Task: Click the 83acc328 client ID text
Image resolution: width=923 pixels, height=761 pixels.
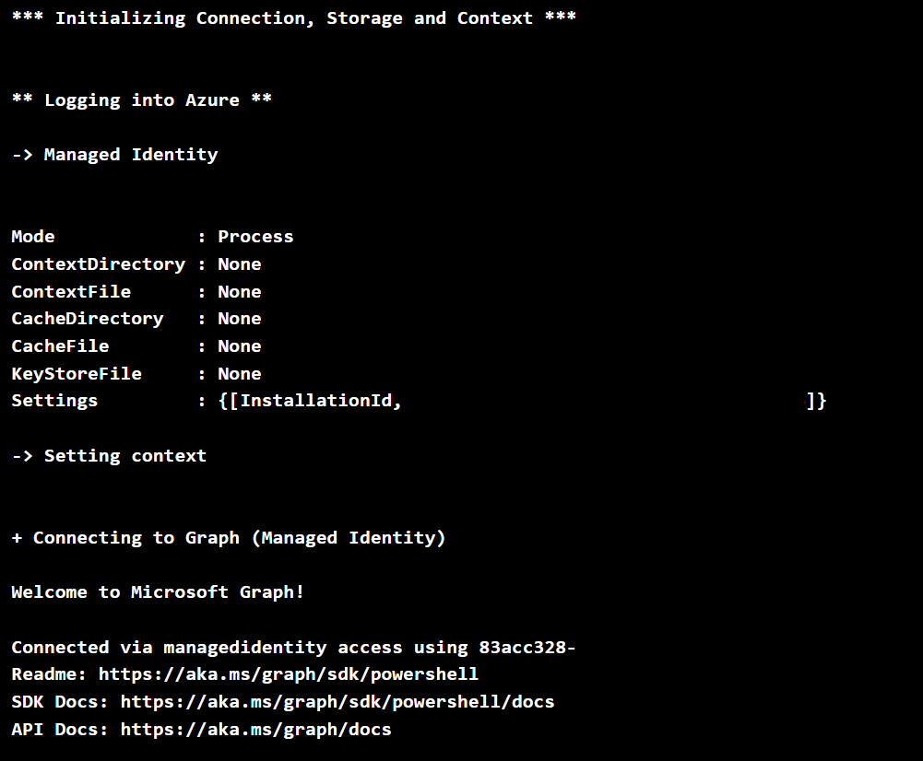Action: [x=527, y=648]
